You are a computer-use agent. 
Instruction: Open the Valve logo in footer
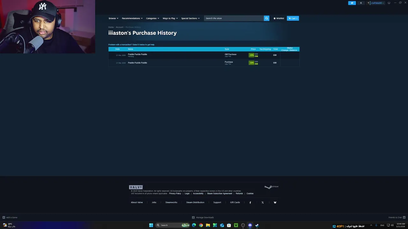[136, 187]
